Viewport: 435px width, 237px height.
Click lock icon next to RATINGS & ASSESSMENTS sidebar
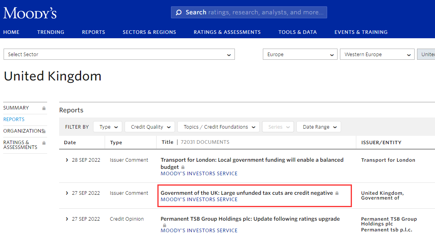(44, 143)
